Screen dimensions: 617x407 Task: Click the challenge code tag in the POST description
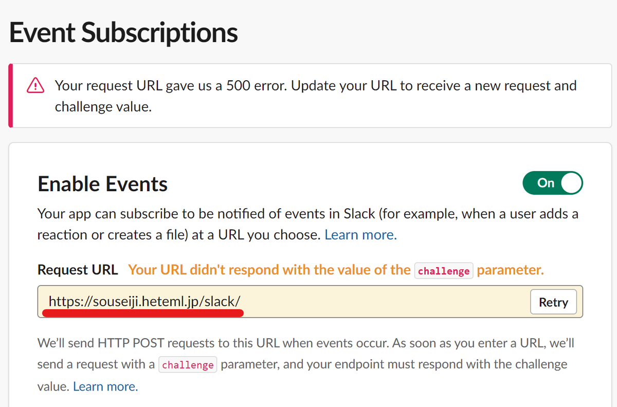188,365
